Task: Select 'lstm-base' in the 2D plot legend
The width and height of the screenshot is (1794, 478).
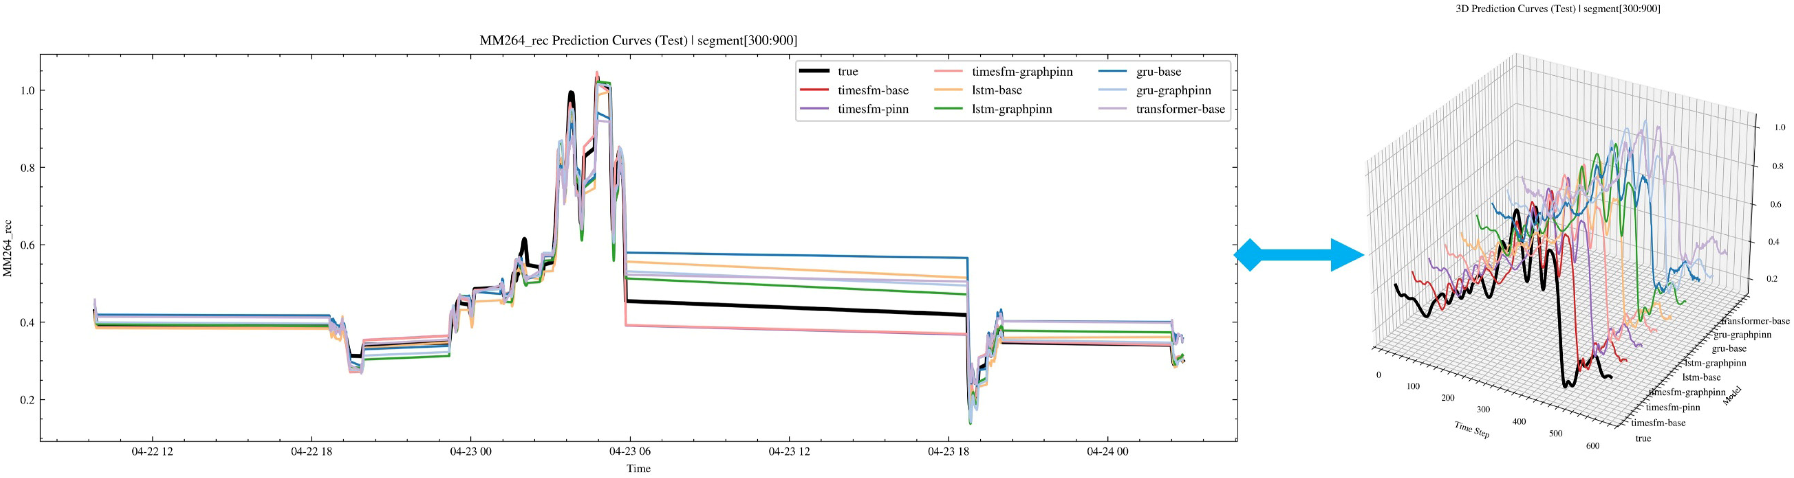Action: pos(996,91)
